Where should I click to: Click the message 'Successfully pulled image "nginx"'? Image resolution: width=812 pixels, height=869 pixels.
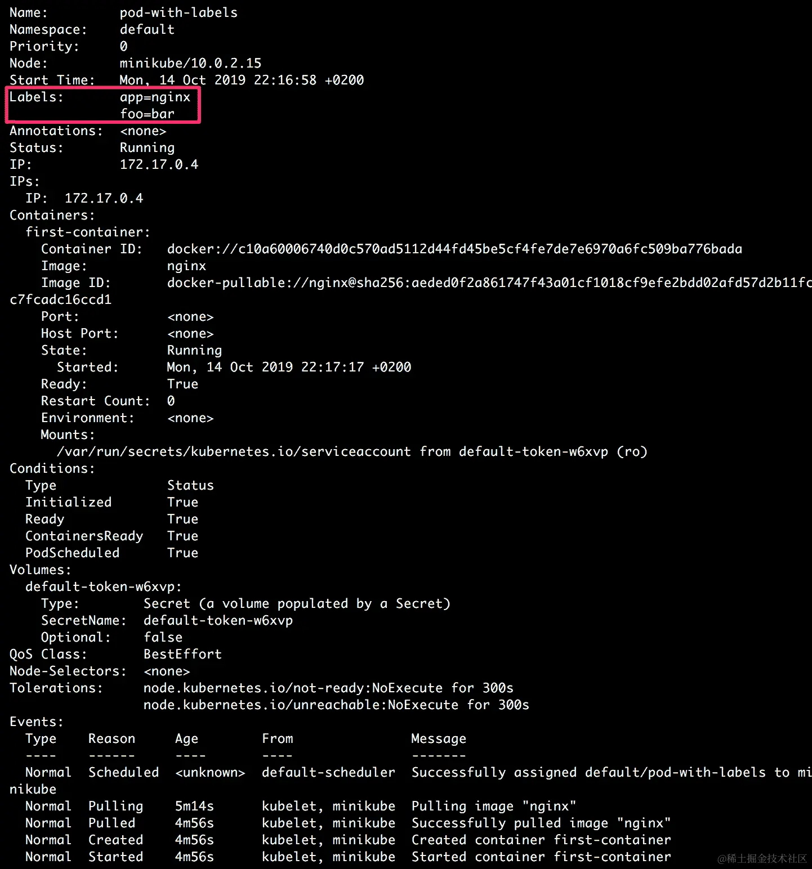point(541,823)
